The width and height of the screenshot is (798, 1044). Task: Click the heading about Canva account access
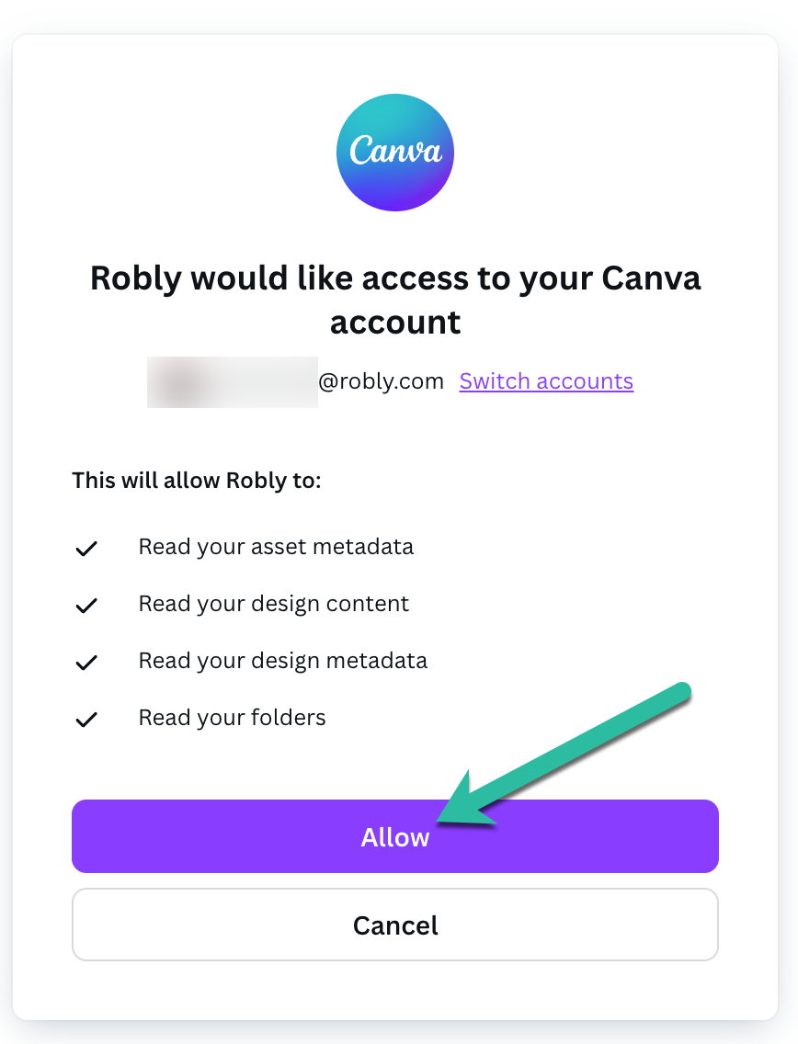click(395, 299)
